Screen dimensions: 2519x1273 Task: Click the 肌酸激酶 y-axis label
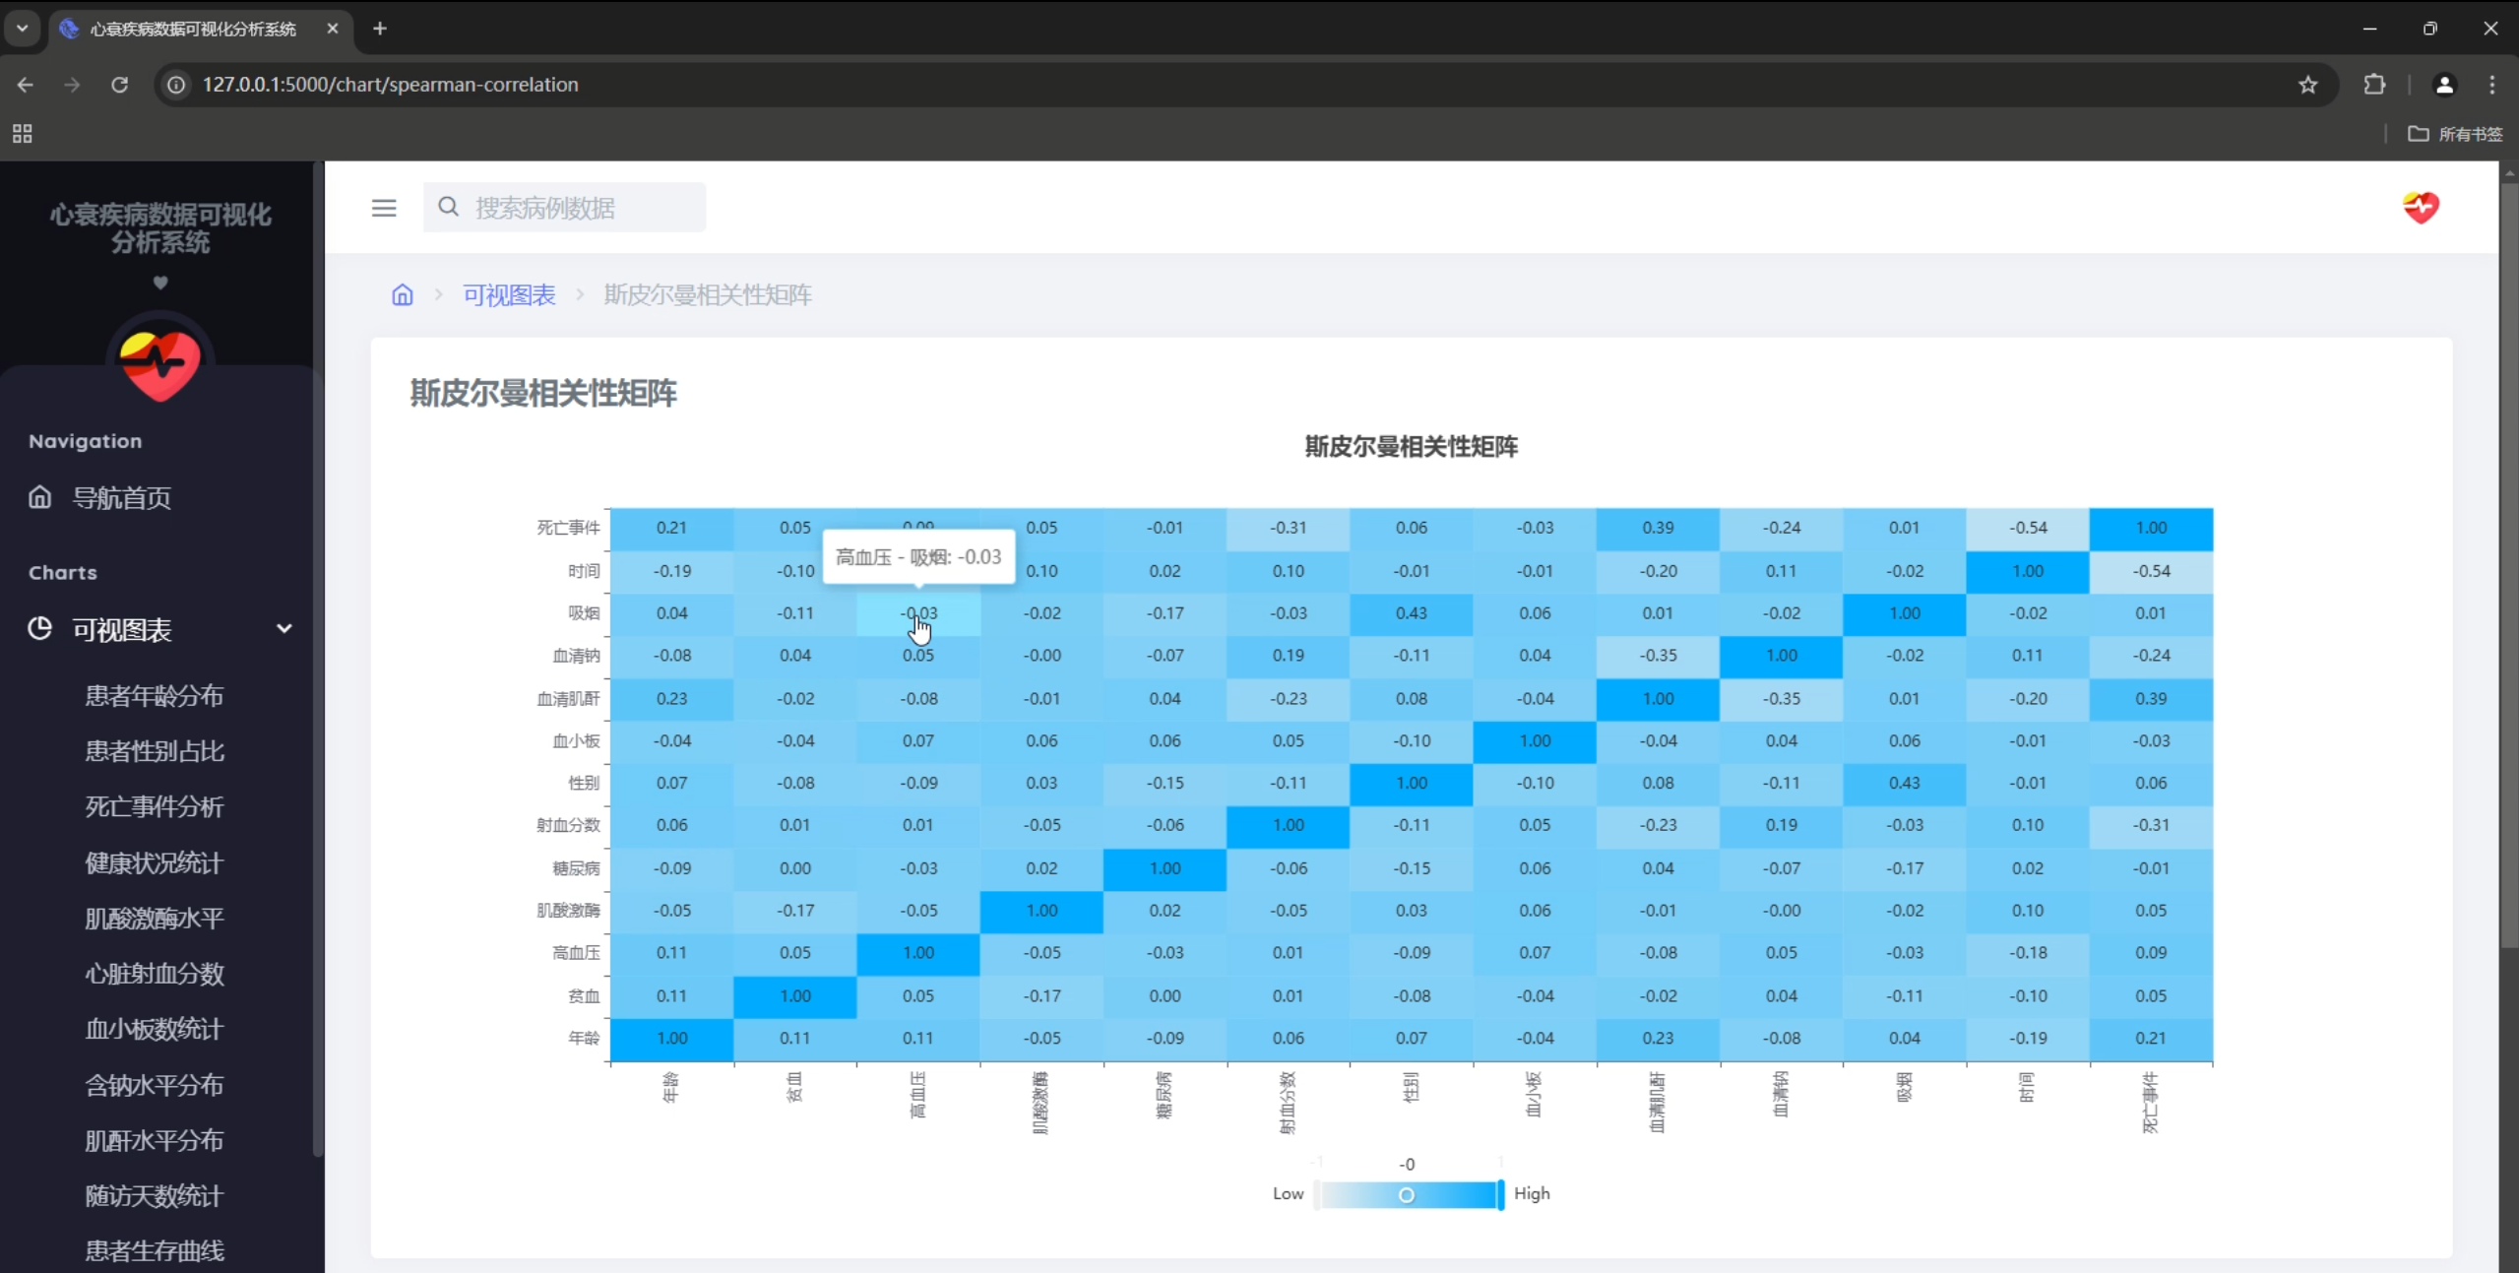tap(568, 911)
